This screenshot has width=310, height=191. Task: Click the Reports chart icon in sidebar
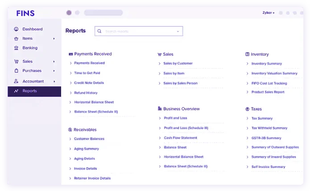coord(16,91)
